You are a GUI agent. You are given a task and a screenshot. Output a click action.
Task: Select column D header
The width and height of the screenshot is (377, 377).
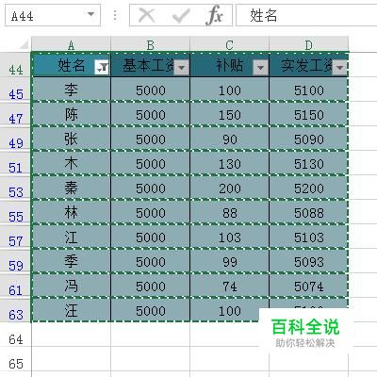[308, 45]
